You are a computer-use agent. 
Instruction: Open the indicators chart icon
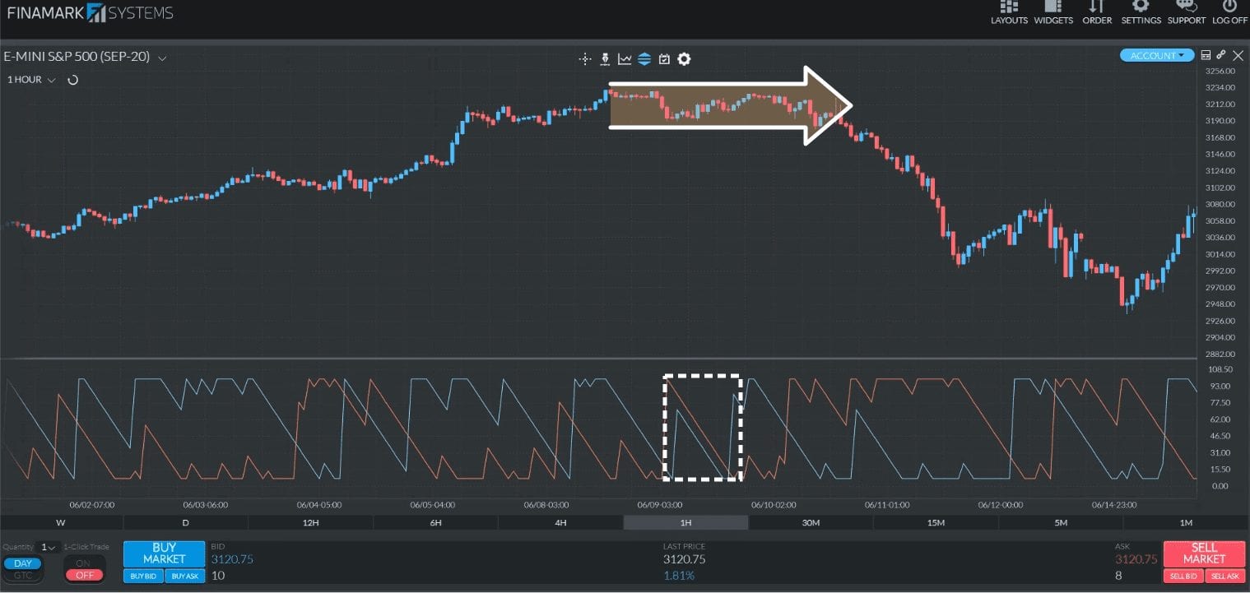625,58
